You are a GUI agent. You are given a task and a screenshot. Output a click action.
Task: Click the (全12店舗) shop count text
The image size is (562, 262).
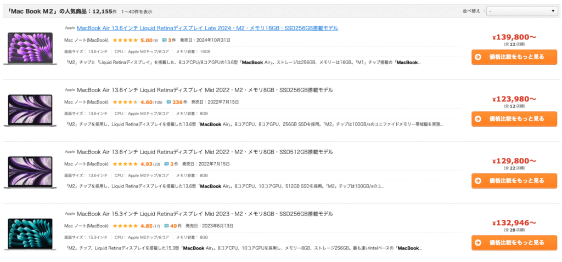tap(514, 106)
